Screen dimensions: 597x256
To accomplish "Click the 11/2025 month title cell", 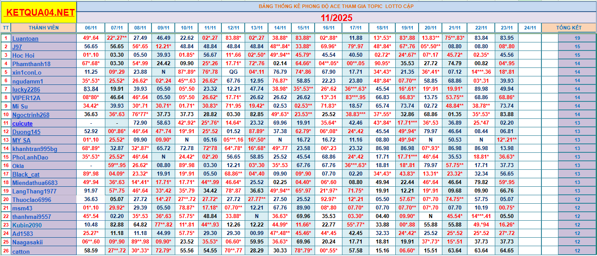I will 336,18.
